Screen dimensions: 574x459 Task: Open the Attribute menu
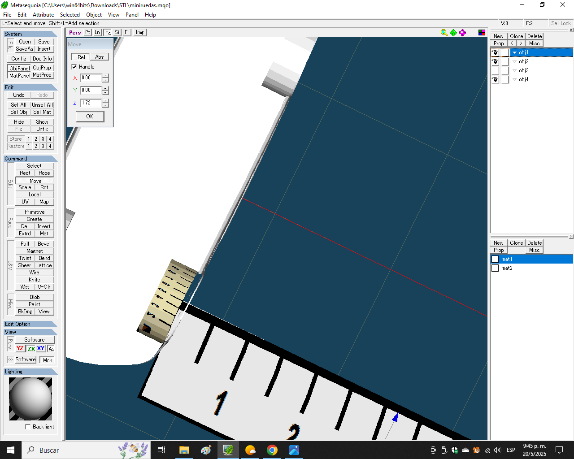pyautogui.click(x=43, y=15)
